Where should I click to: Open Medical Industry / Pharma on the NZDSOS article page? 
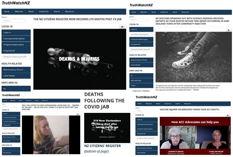click(x=141, y=60)
